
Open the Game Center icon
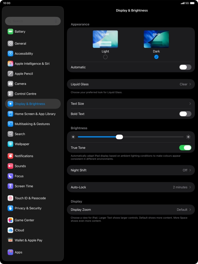coord(11,220)
